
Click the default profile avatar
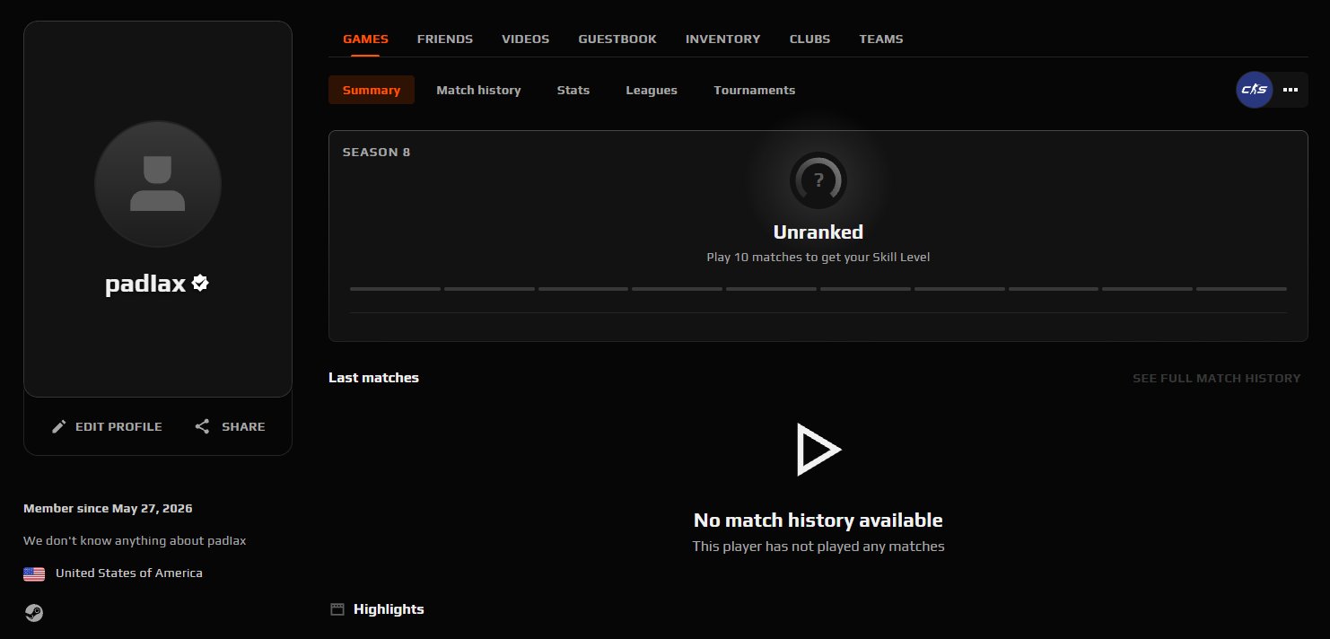pyautogui.click(x=158, y=183)
